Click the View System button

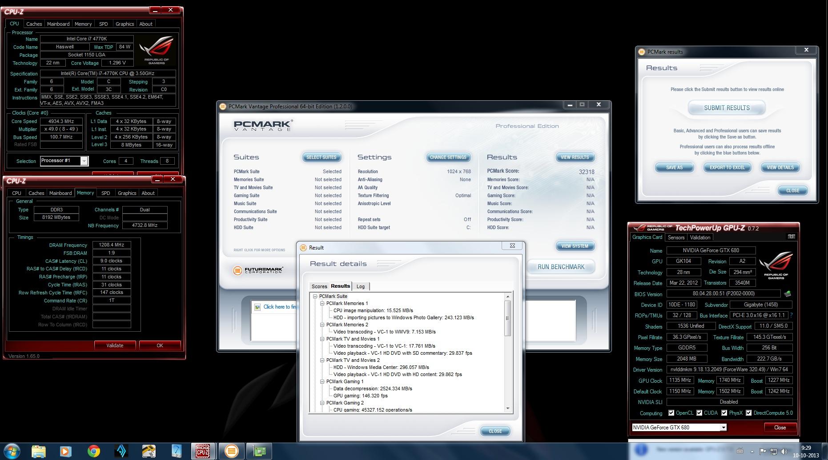tap(575, 246)
